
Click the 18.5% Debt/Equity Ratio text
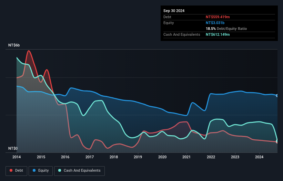[x=226, y=29]
